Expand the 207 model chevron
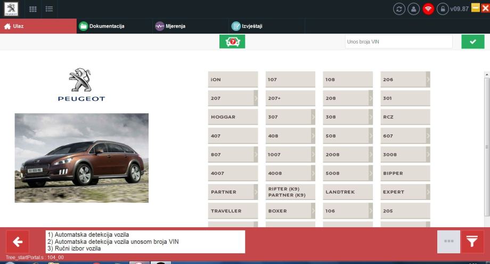The width and height of the screenshot is (490, 264). coord(256,98)
